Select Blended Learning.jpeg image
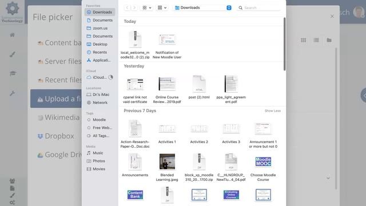The image size is (366, 206). [x=167, y=167]
